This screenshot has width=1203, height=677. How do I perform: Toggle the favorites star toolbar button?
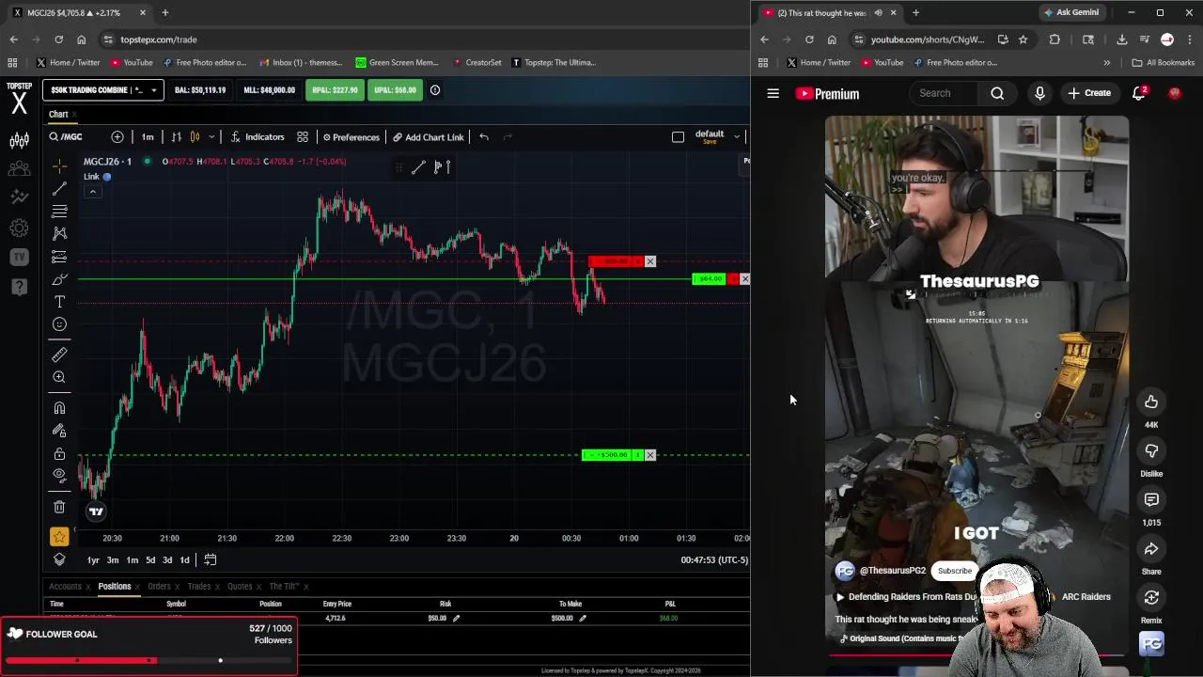59,537
